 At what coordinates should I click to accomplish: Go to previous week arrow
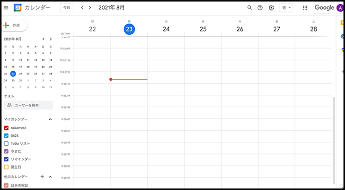pos(82,8)
